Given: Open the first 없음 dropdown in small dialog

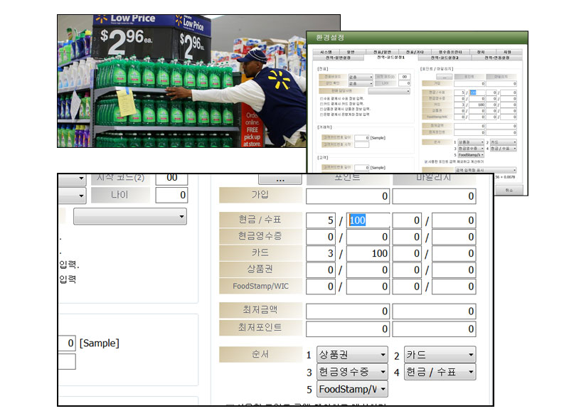Looking at the screenshot, I should point(361,77).
